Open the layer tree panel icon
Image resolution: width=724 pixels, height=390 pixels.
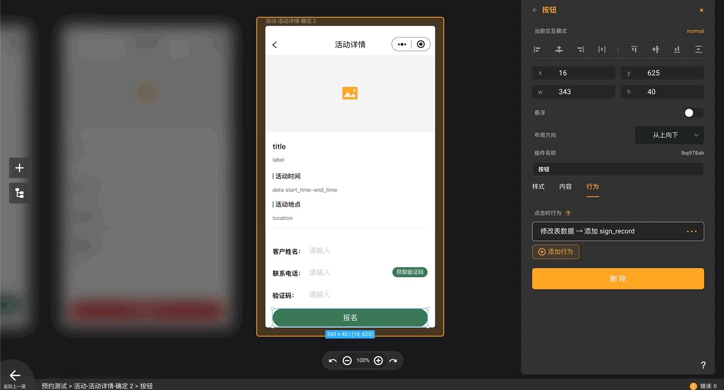point(19,193)
